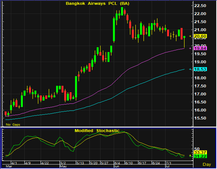Click the tallest green candle peaking near 22.40

point(122,11)
